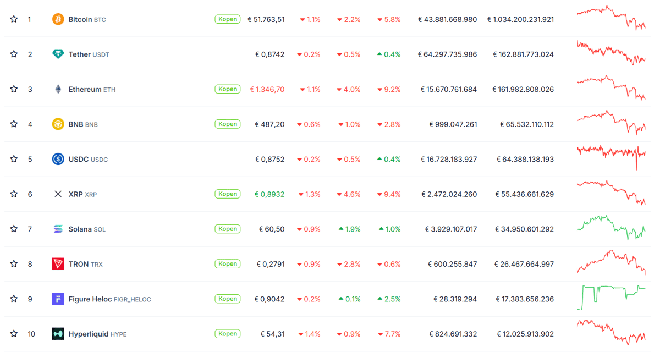Click the Kopen button for XRP
660x352 pixels.
tap(227, 194)
